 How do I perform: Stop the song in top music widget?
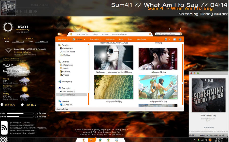click(x=30, y=11)
